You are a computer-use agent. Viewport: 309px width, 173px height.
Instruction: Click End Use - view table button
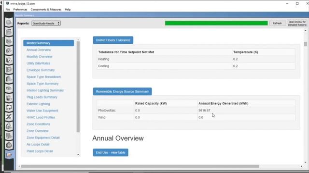click(111, 152)
